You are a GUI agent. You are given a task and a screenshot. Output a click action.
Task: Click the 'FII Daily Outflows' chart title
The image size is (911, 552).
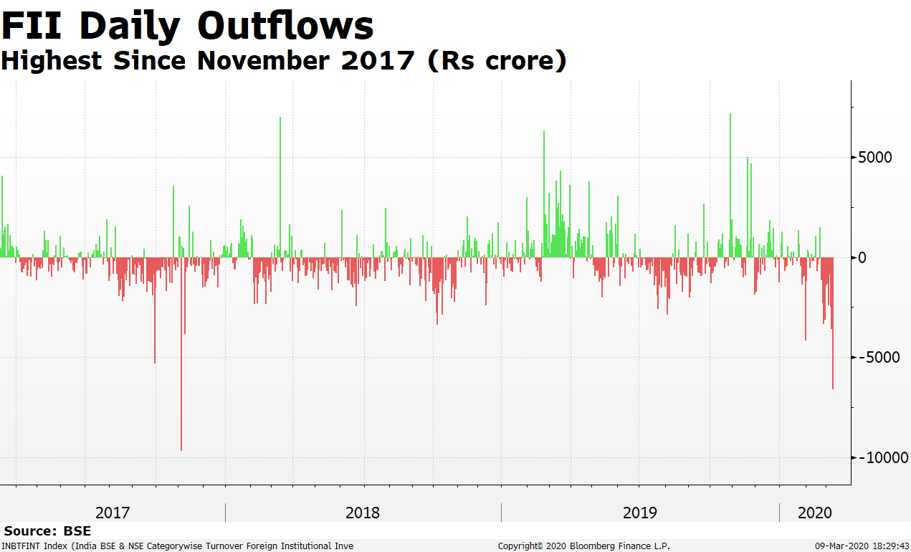click(187, 26)
